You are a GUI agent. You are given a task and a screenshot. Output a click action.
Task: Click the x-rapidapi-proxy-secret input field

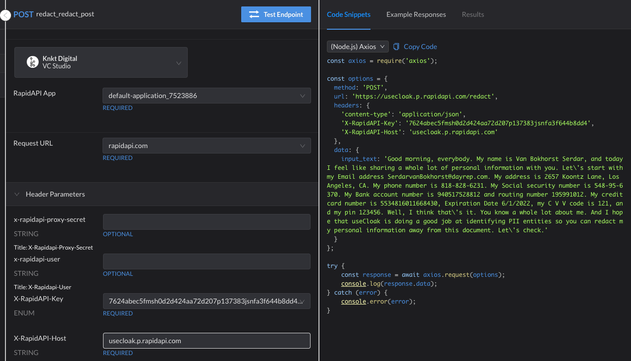click(206, 221)
